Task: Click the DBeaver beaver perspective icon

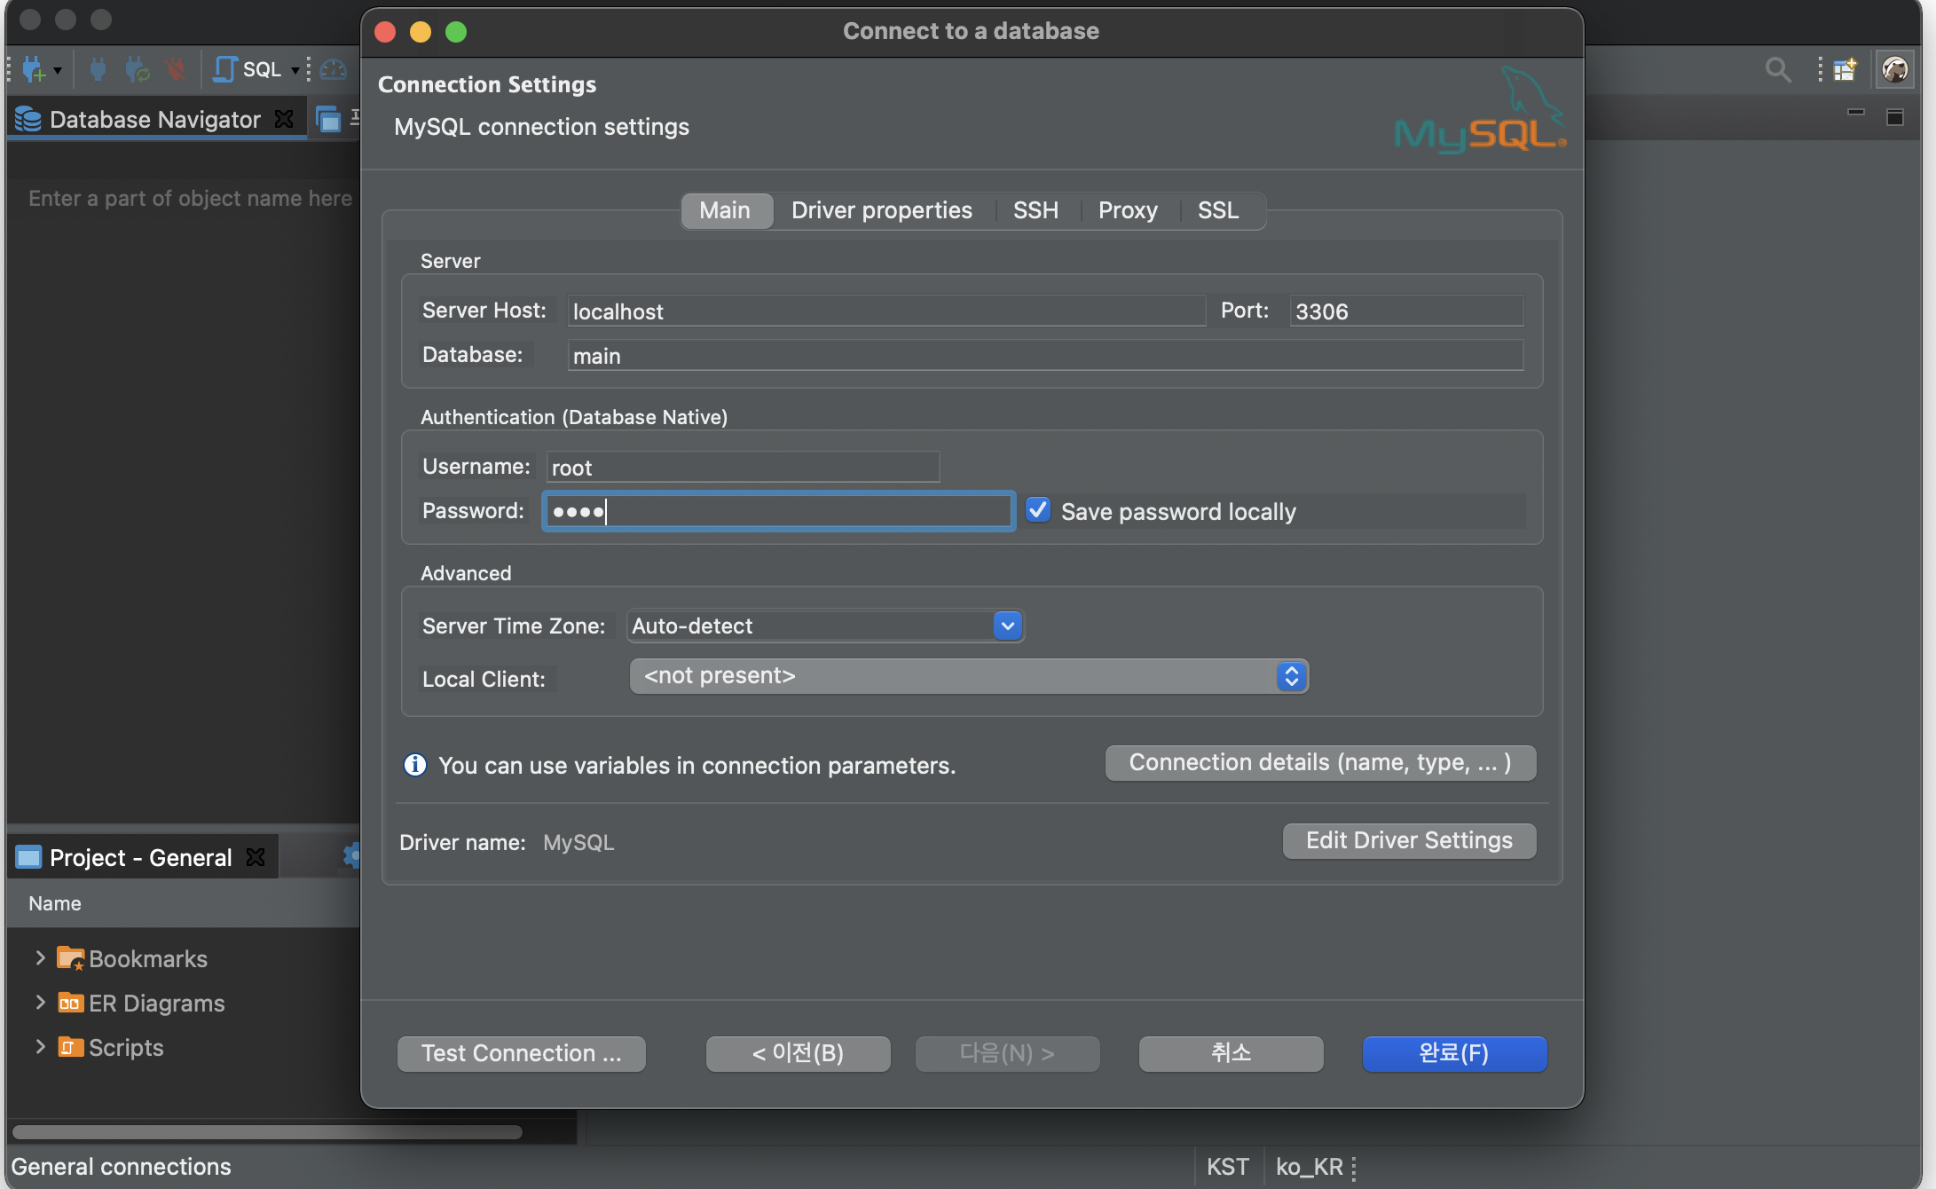Action: (1894, 69)
